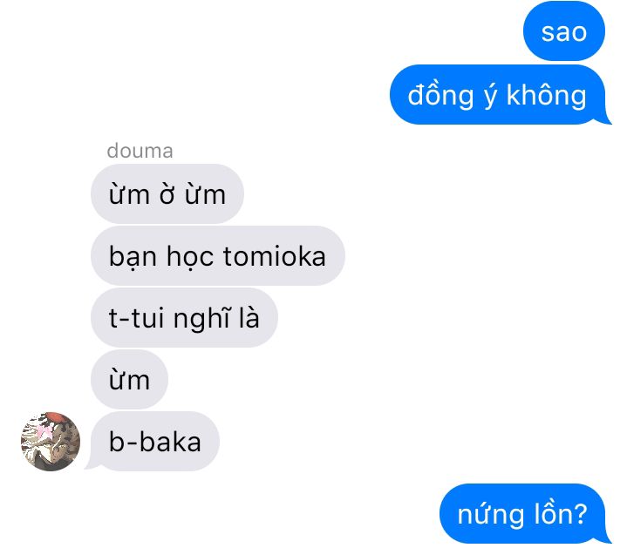The height and width of the screenshot is (548, 627).
Task: Select the 'đồng ý không' sent message
Action: pos(501,95)
